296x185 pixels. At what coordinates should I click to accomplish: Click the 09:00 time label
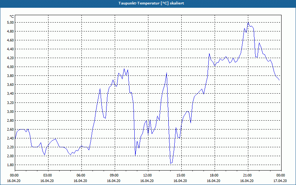point(115,175)
